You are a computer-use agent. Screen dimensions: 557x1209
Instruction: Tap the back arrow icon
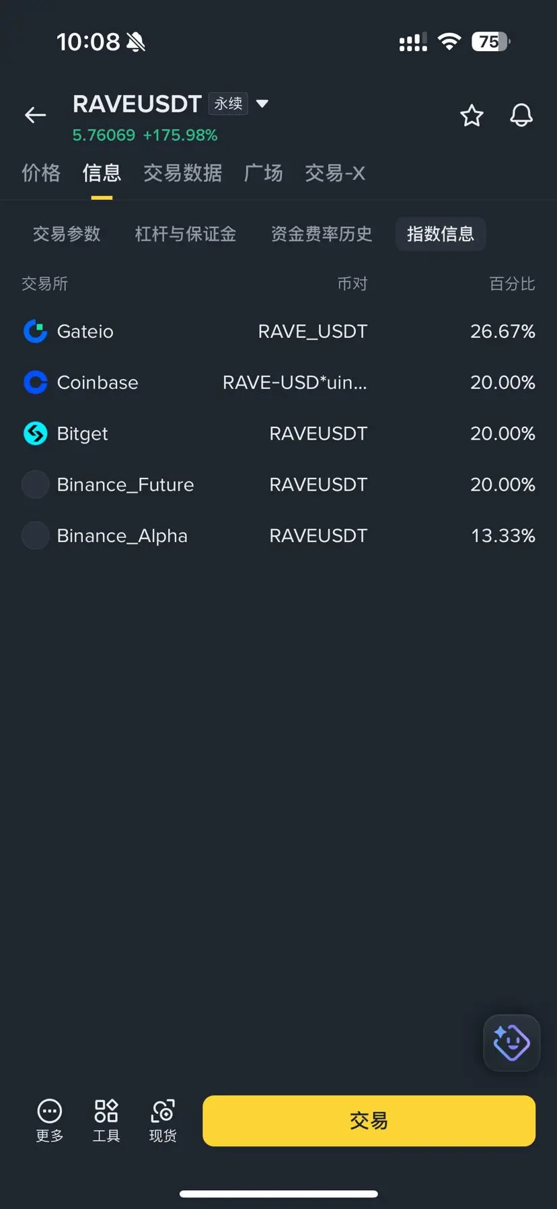click(x=36, y=115)
